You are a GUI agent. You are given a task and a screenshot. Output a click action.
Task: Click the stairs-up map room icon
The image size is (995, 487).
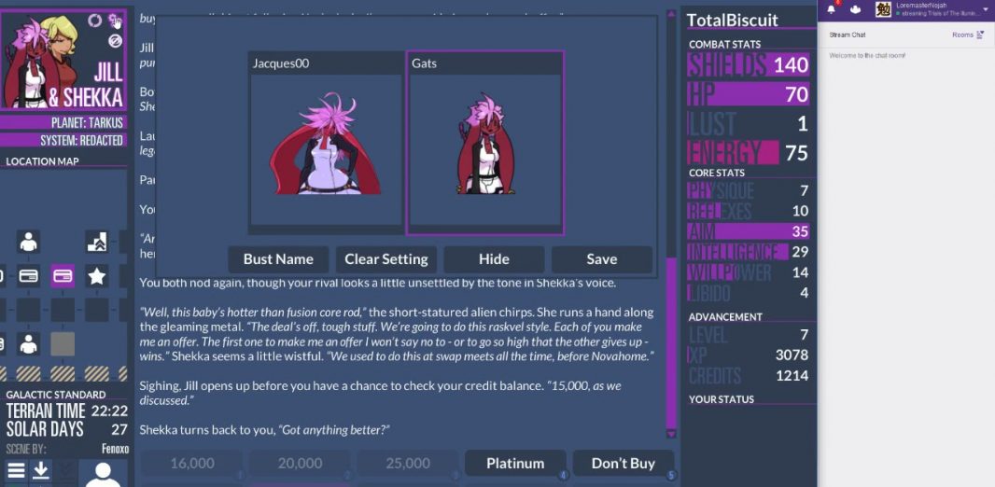97,242
